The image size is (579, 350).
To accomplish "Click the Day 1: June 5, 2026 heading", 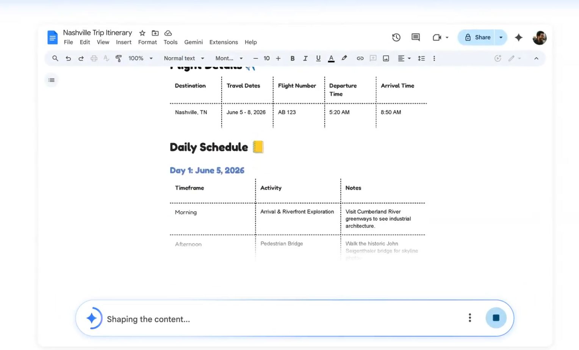I will point(207,170).
